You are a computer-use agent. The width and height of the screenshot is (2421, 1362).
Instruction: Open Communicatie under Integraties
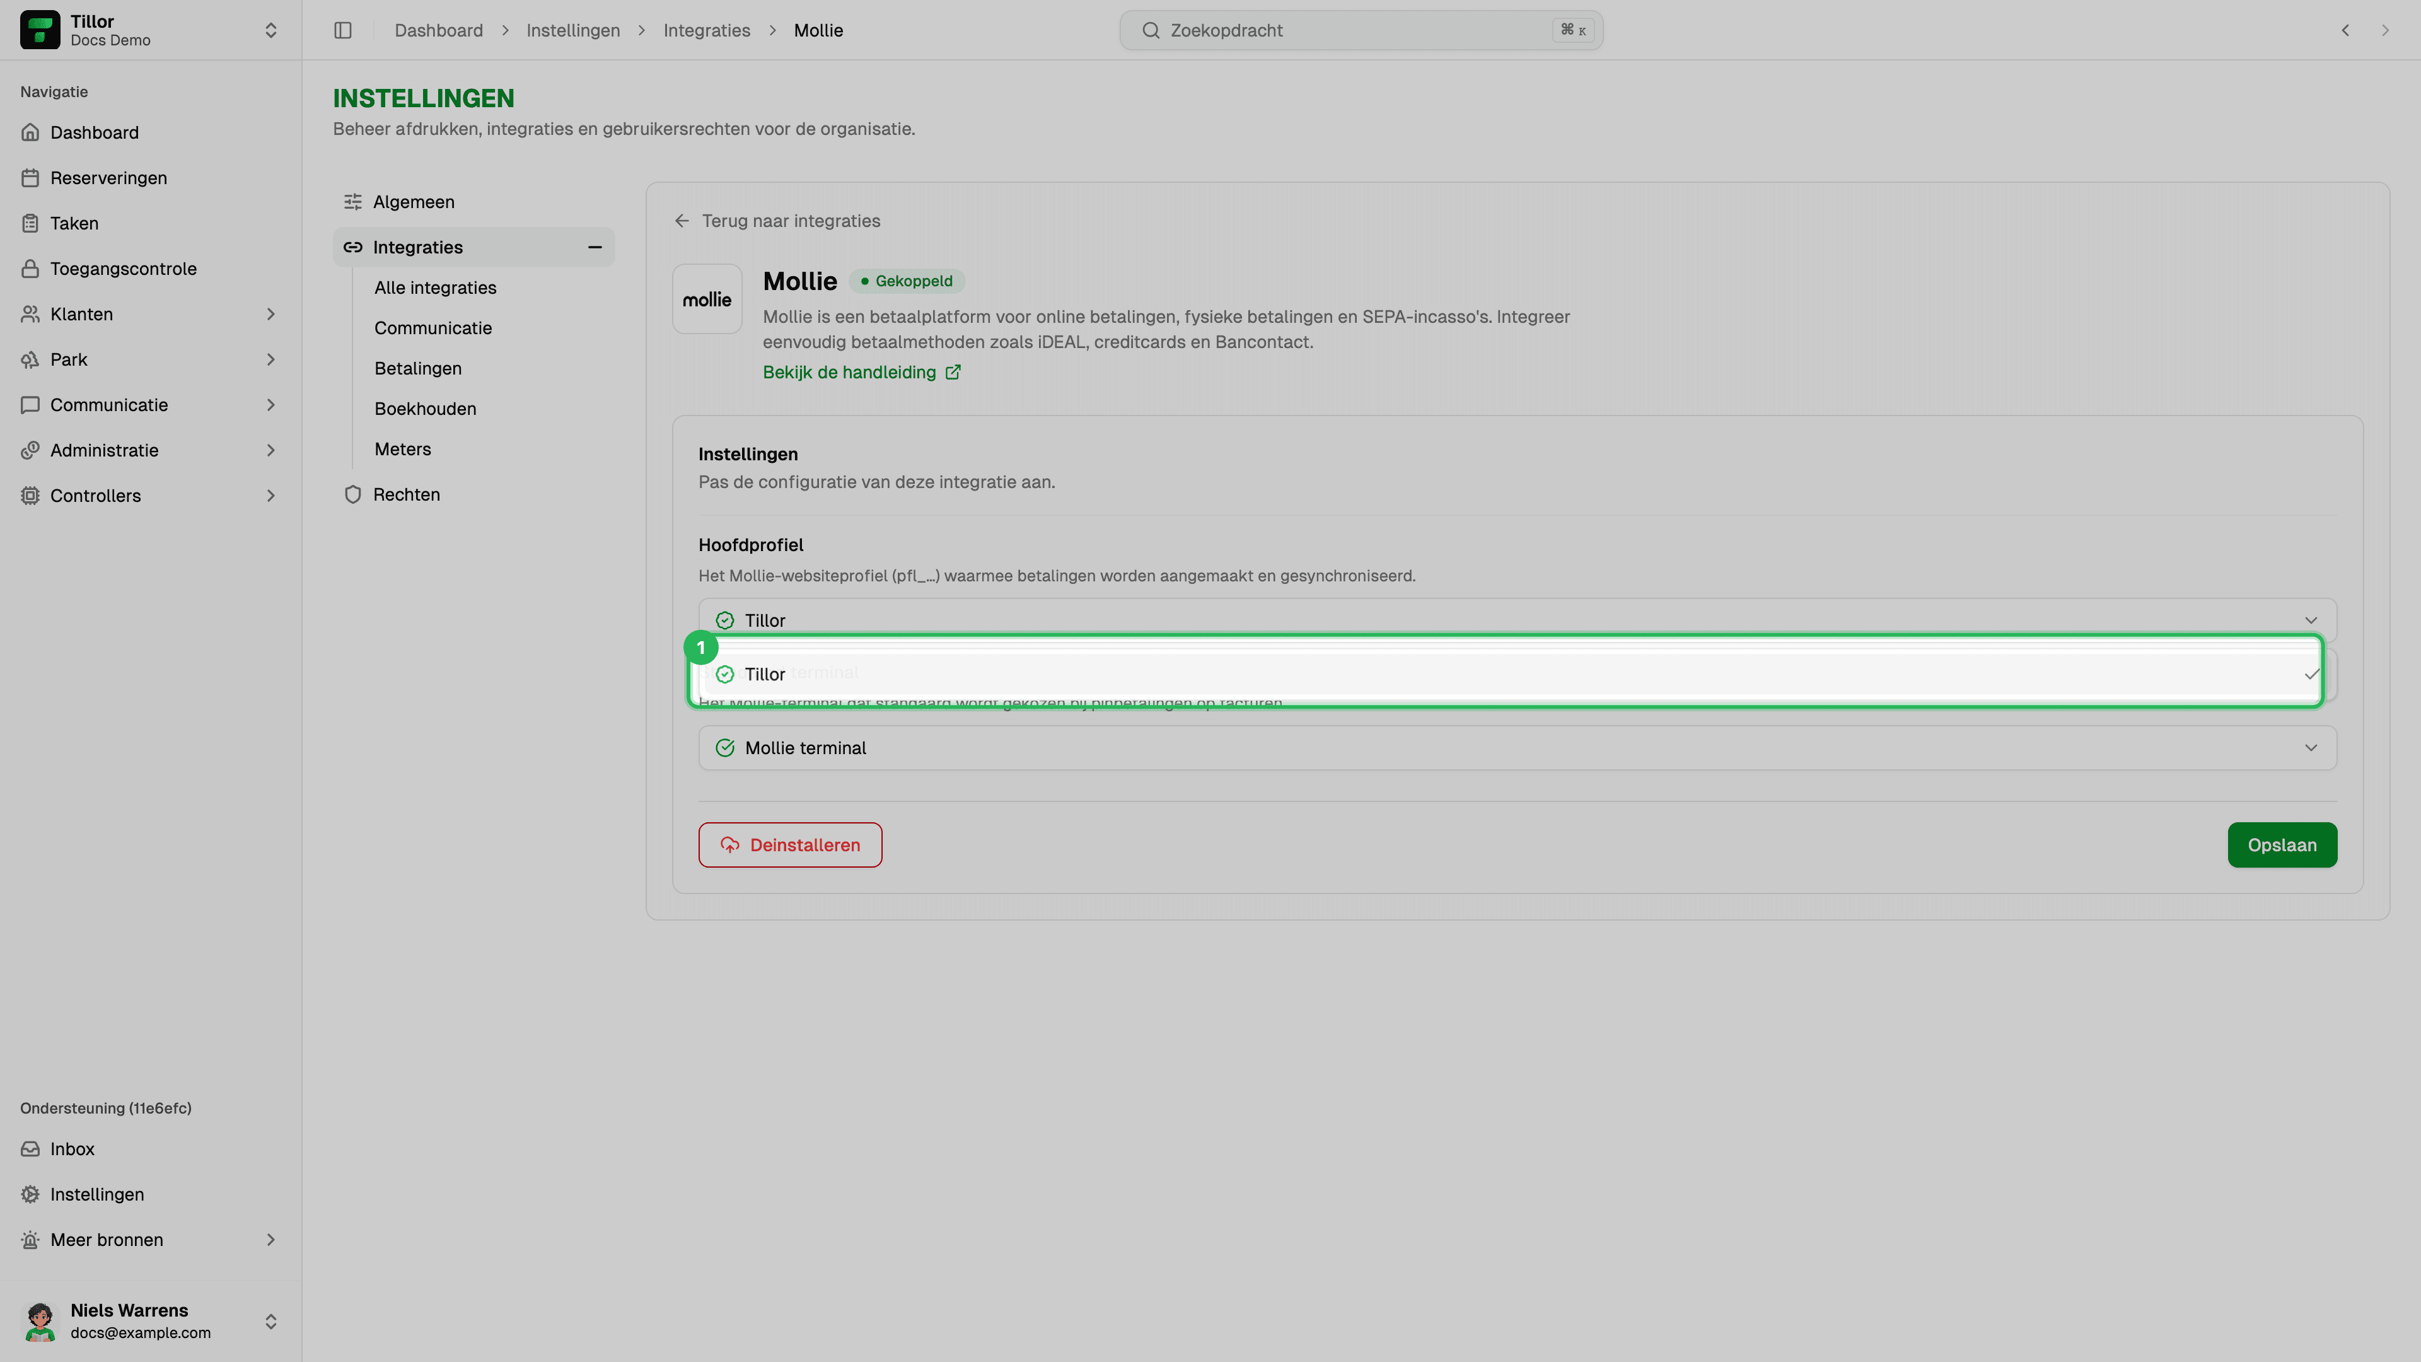pos(433,328)
